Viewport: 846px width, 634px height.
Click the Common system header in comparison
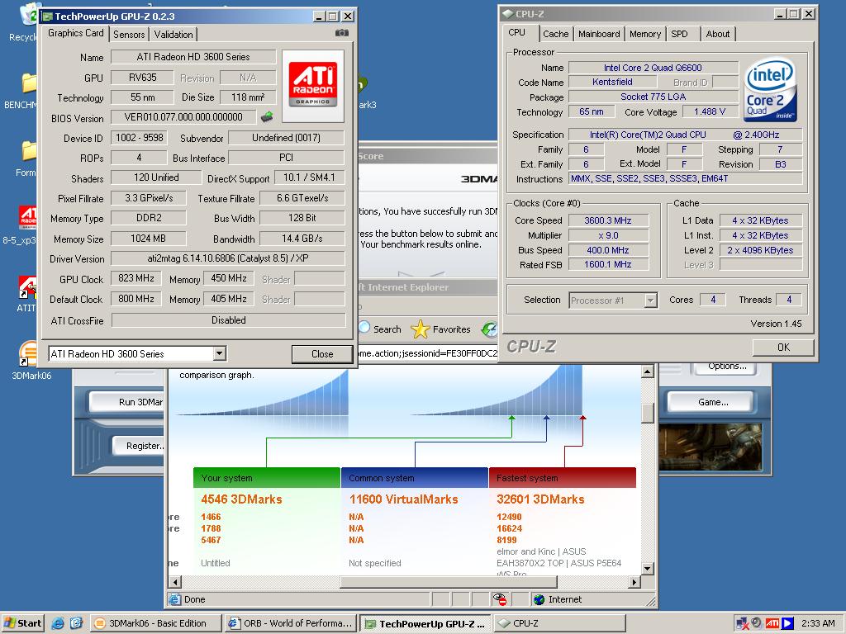(415, 478)
